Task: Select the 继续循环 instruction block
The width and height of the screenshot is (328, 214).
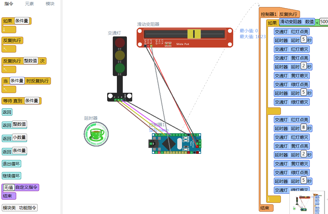Action: pyautogui.click(x=11, y=176)
